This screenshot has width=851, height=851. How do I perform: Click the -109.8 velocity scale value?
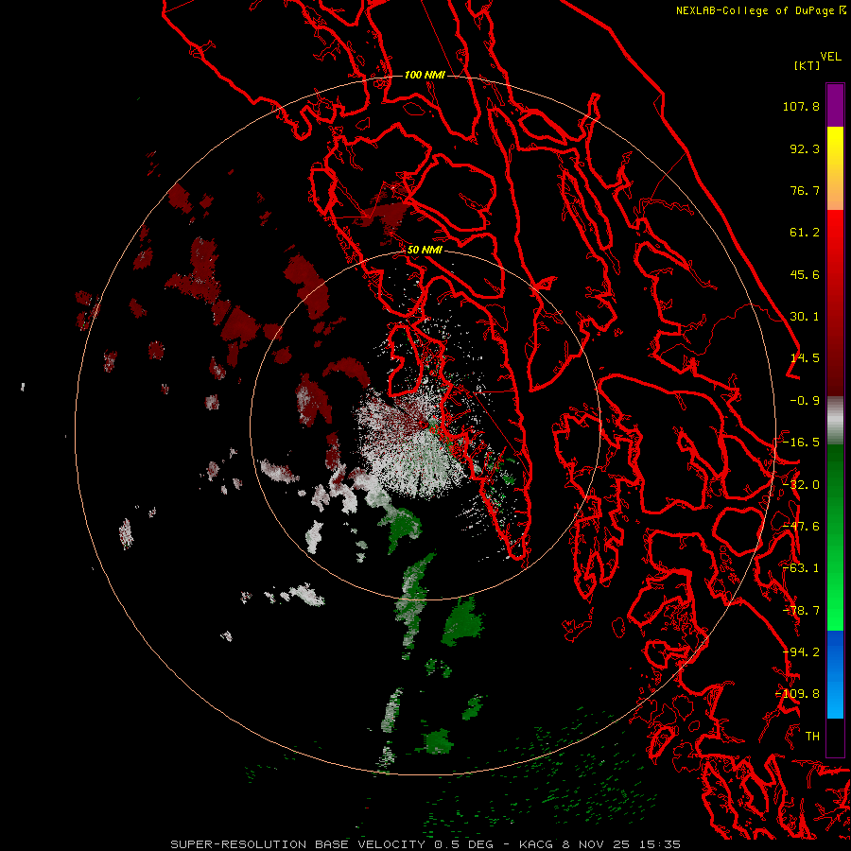798,694
